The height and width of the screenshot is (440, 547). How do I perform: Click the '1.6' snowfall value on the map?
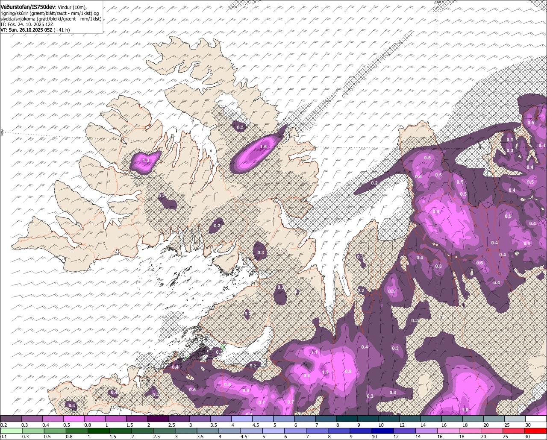point(263,147)
